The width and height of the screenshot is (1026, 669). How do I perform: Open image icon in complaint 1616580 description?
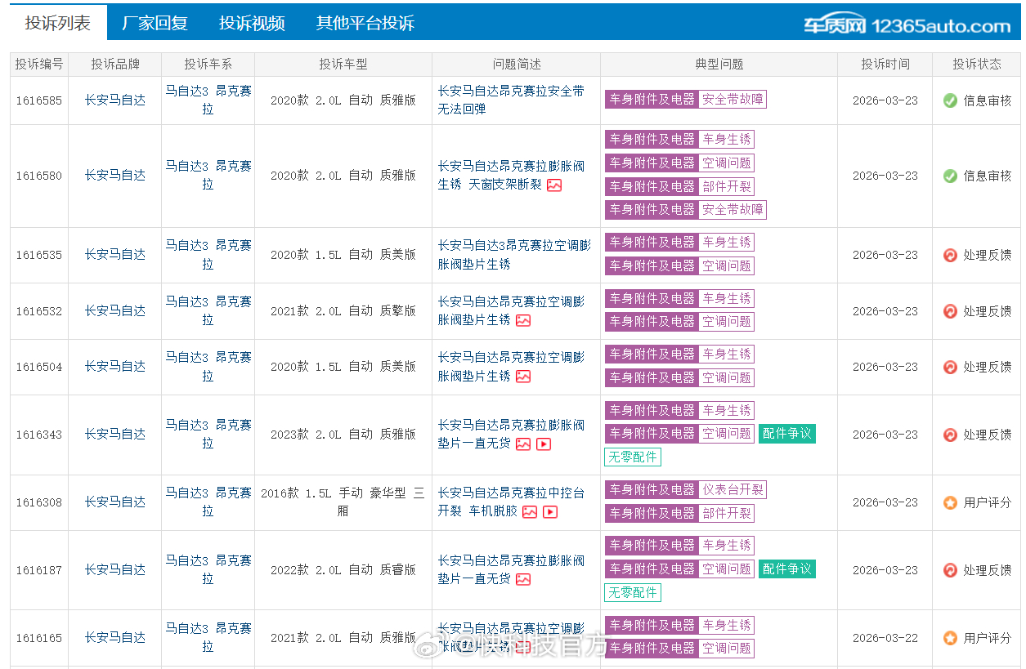tap(554, 185)
